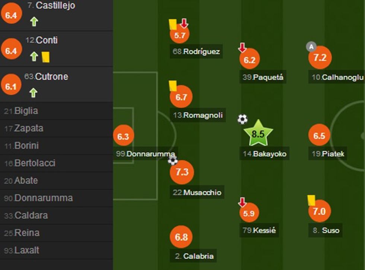Click Rodríguez's yellow card icon
The width and height of the screenshot is (365, 270).
point(172,24)
